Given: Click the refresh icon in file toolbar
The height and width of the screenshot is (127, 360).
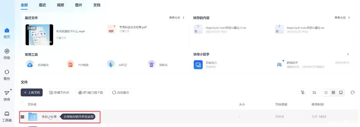Looking at the screenshot, I should (353, 92).
